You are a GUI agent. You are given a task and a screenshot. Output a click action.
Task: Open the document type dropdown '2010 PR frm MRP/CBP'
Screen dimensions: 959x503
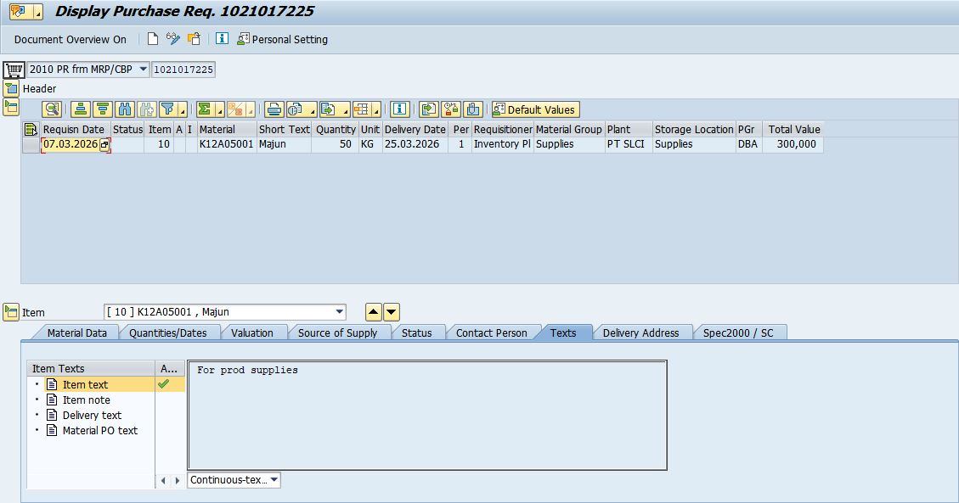pos(142,70)
